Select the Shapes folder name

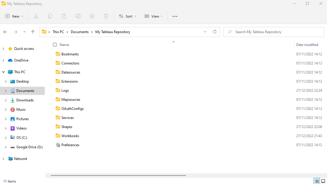(67, 127)
